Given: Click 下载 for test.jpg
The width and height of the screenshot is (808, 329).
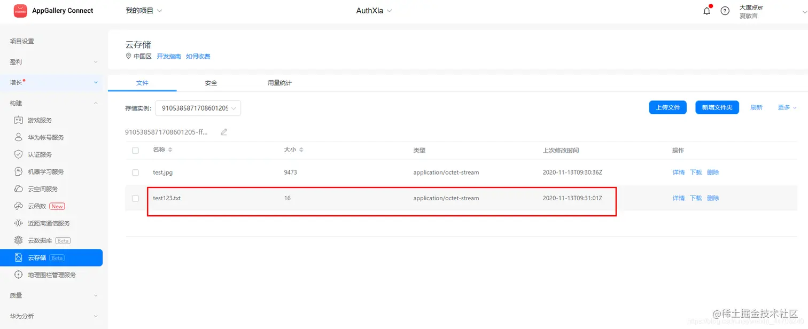Looking at the screenshot, I should pyautogui.click(x=696, y=173).
